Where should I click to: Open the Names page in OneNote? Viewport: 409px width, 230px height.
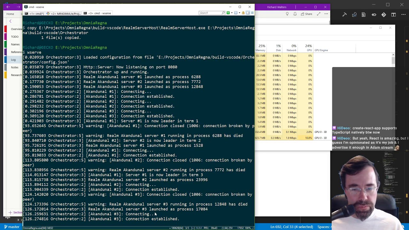(x=15, y=44)
